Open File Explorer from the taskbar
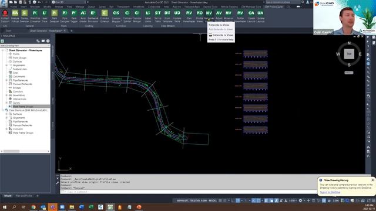Viewport: 376px width, 211px height. click(x=72, y=207)
